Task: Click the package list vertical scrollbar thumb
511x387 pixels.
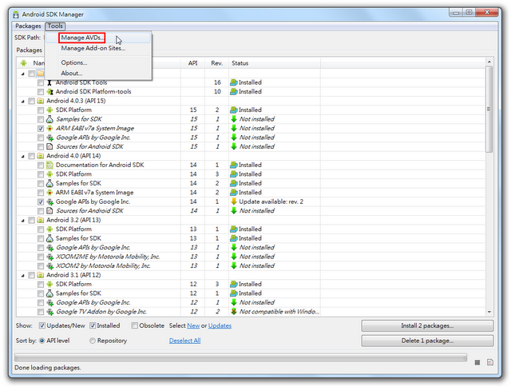Action: point(489,109)
